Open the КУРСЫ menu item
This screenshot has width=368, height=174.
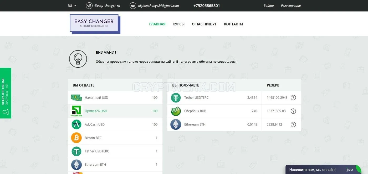tap(178, 24)
